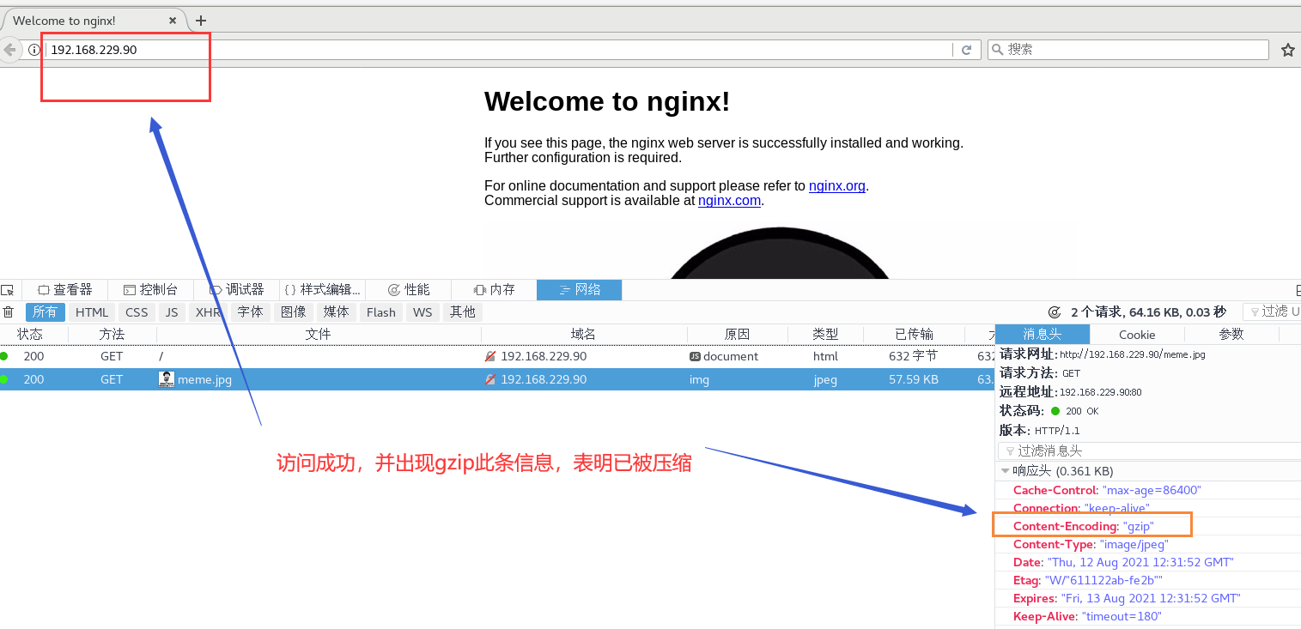Image resolution: width=1301 pixels, height=629 pixels.
Task: Click the browser back arrow button
Action: 9,50
